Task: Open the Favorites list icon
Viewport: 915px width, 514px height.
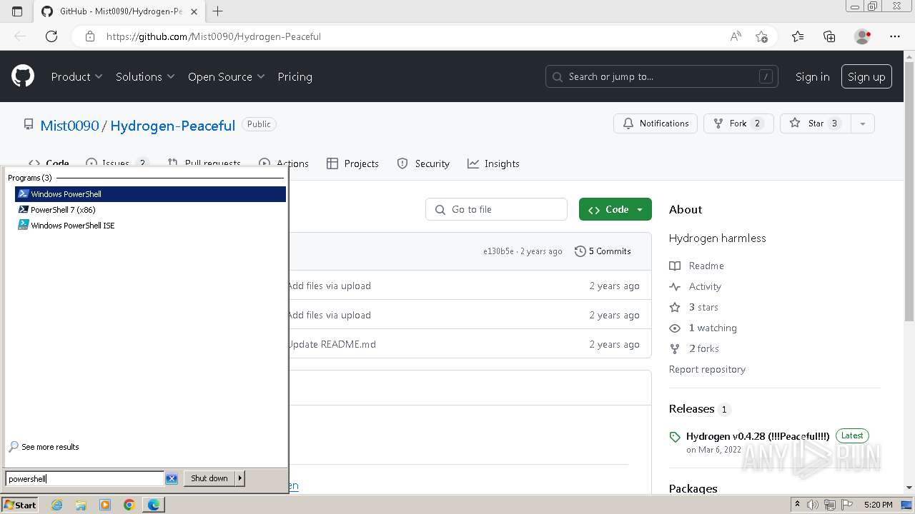Action: point(798,36)
